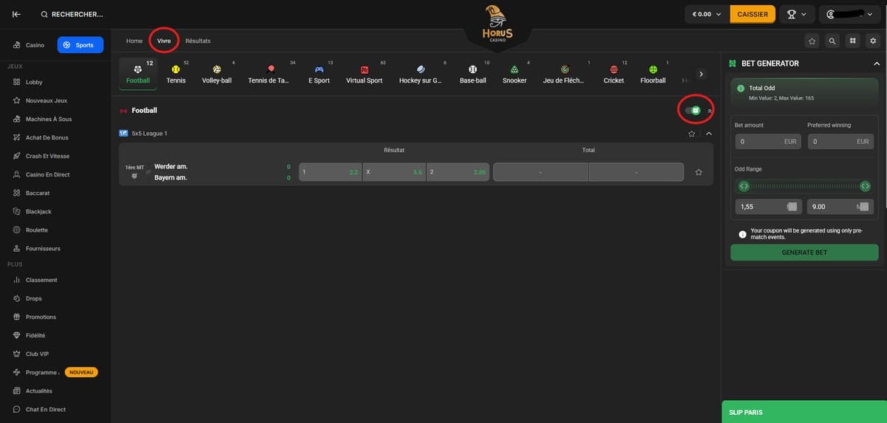The width and height of the screenshot is (887, 423).
Task: Collapse the Football section double chevron
Action: point(710,111)
